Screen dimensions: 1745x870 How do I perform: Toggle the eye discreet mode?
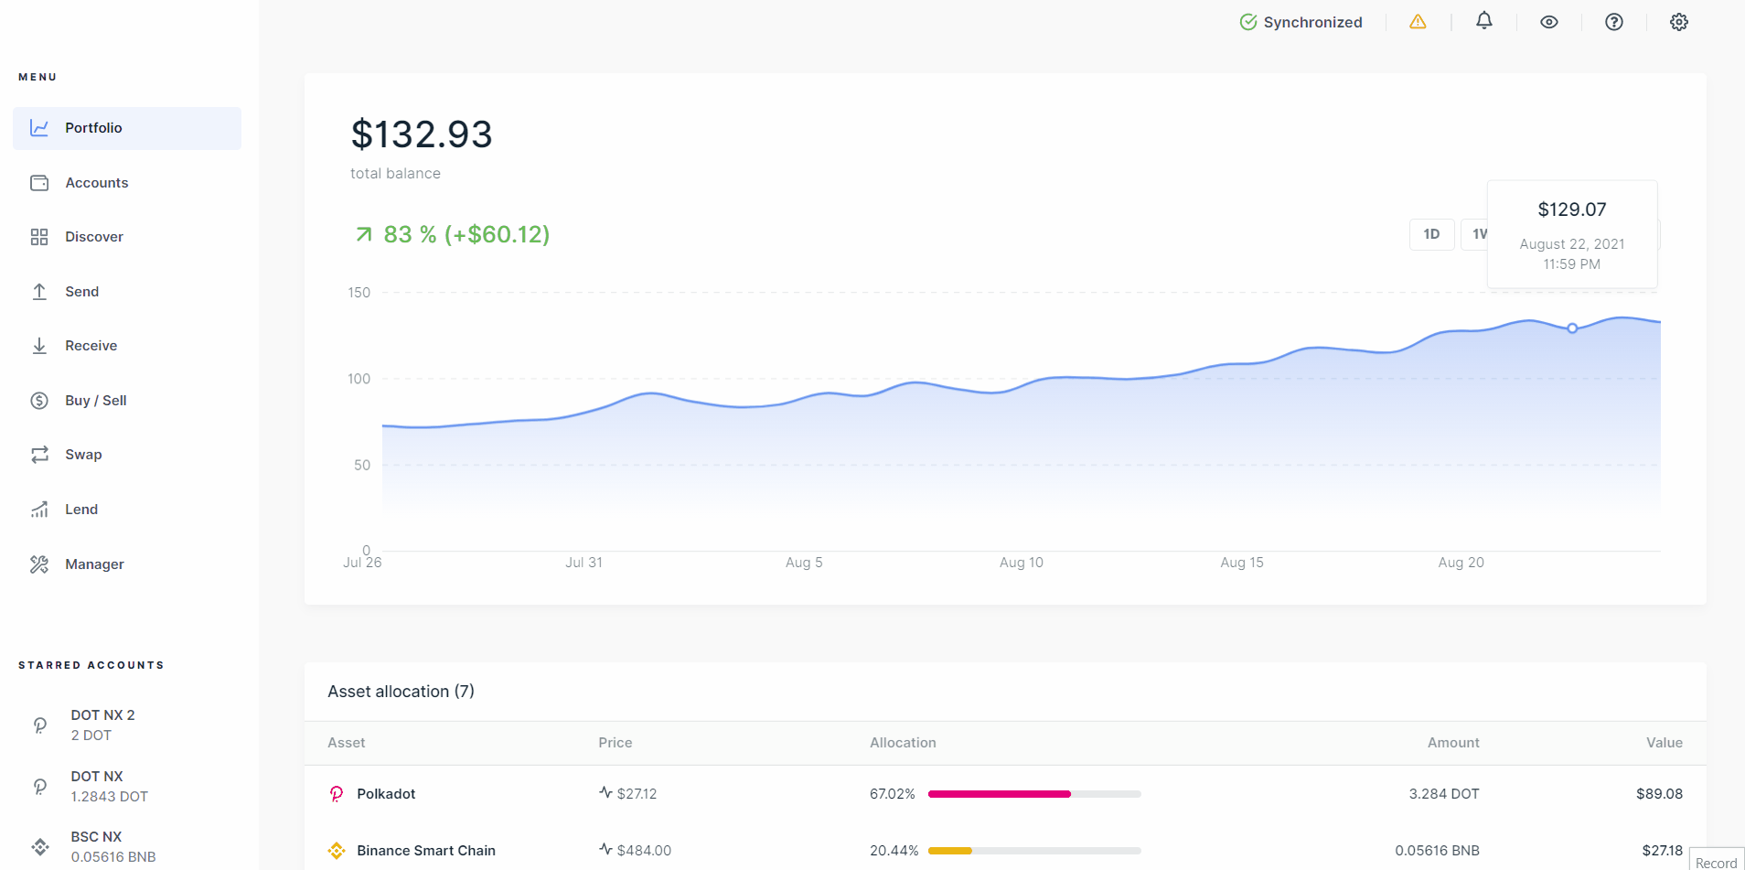pyautogui.click(x=1549, y=22)
